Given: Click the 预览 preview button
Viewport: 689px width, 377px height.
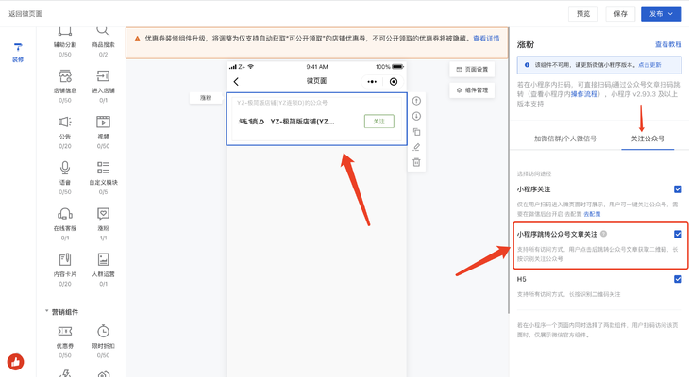Looking at the screenshot, I should pos(583,14).
